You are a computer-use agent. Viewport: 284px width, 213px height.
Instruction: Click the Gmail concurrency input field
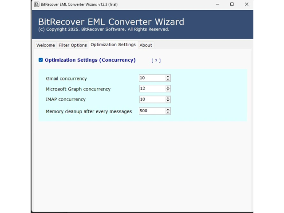click(152, 78)
